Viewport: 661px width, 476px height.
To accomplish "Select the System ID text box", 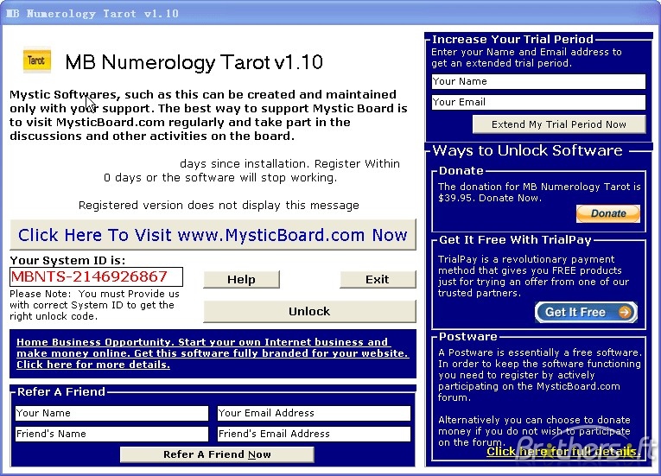I will coord(96,277).
